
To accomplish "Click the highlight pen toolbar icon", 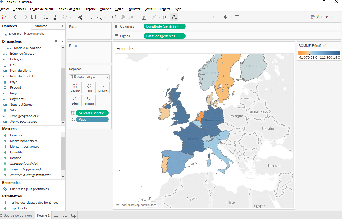I will pyautogui.click(x=144, y=17).
